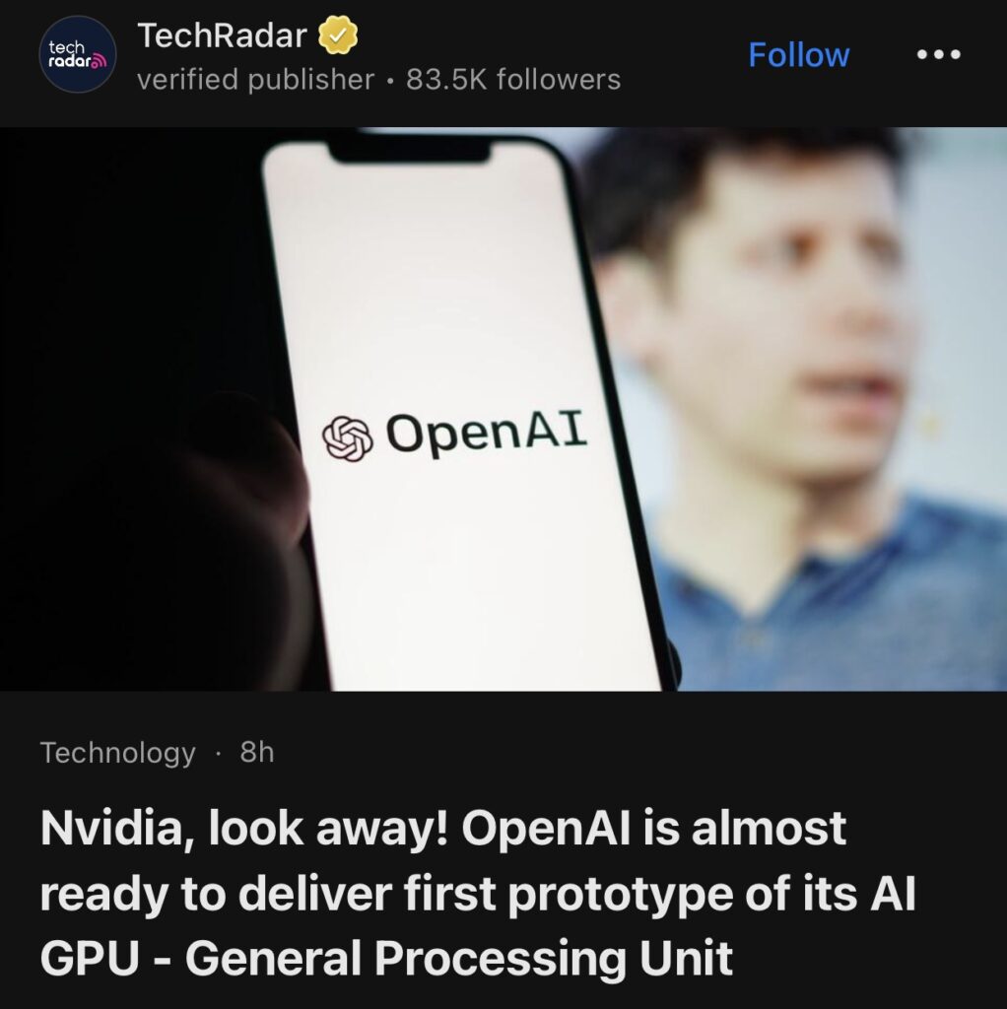Open the Technology category tag
This screenshot has height=1009, width=1007.
(x=118, y=752)
